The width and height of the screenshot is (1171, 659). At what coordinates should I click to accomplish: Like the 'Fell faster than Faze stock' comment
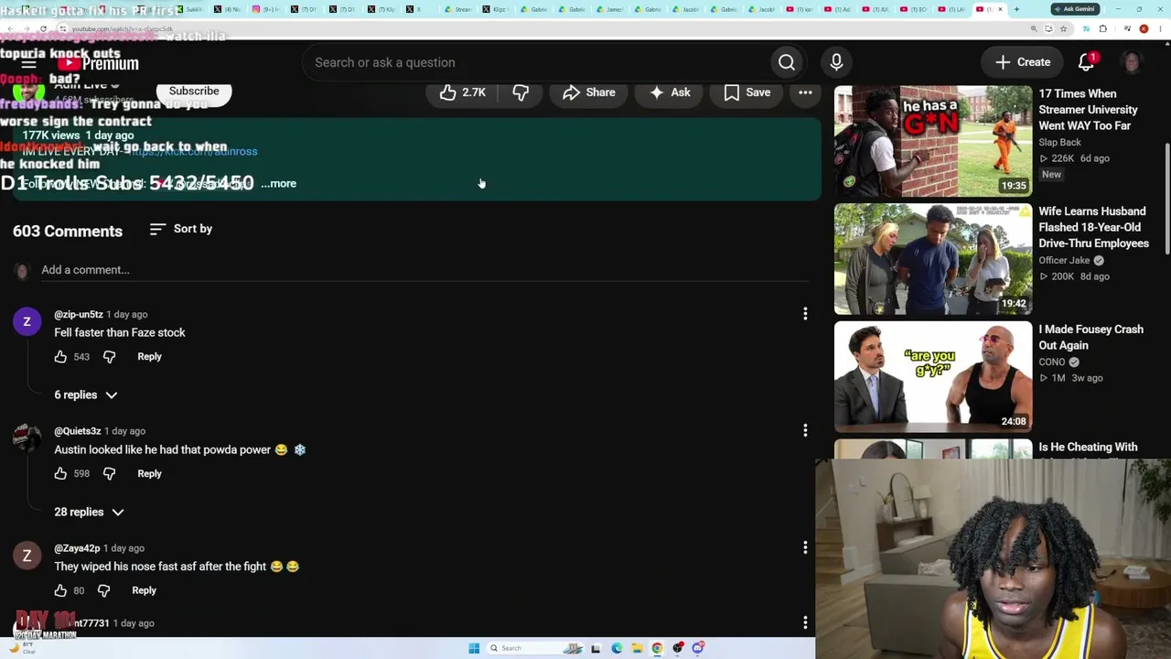click(x=60, y=357)
